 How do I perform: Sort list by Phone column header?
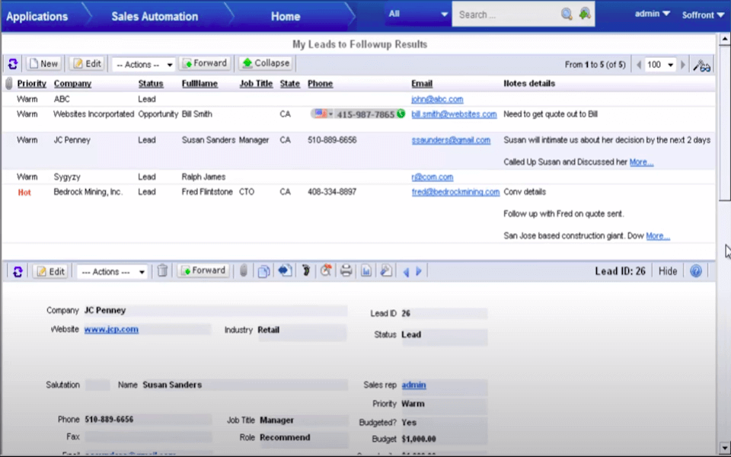tap(321, 84)
